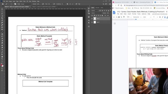
Task: Toggle brush settings panel button
Action: (15, 4)
